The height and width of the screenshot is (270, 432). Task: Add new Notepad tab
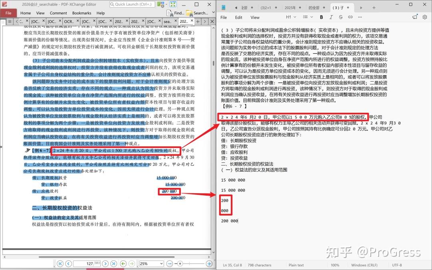point(374,8)
